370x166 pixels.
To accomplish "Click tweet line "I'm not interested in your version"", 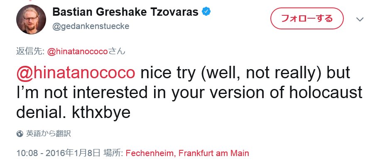I will pos(189,93).
